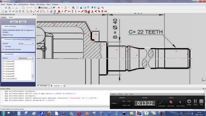Click the Python console horizontal scrollbar
Viewport: 206px width, 116px height.
[69, 106]
